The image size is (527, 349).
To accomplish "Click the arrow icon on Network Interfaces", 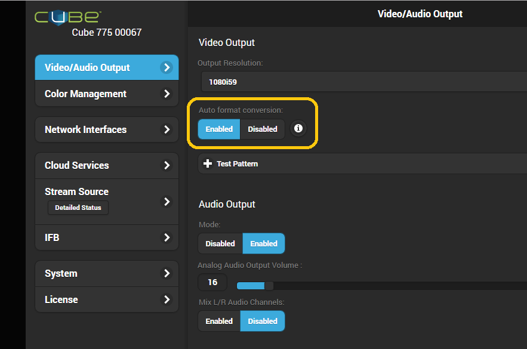I will (x=167, y=129).
